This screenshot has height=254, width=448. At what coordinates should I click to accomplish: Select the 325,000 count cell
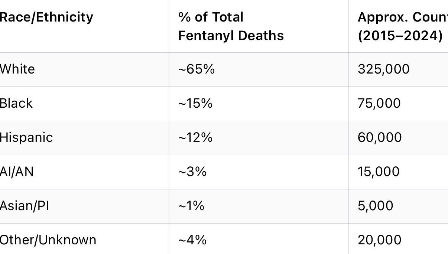(383, 69)
